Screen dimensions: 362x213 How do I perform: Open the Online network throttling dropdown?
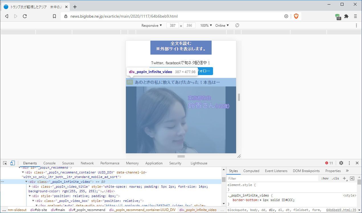coord(222,25)
